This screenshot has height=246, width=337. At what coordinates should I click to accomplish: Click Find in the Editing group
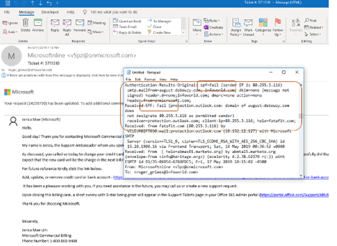(310, 20)
